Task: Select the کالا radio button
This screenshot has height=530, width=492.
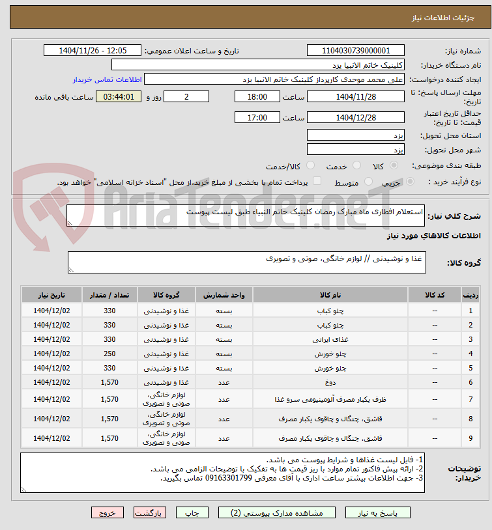Action: coord(394,165)
